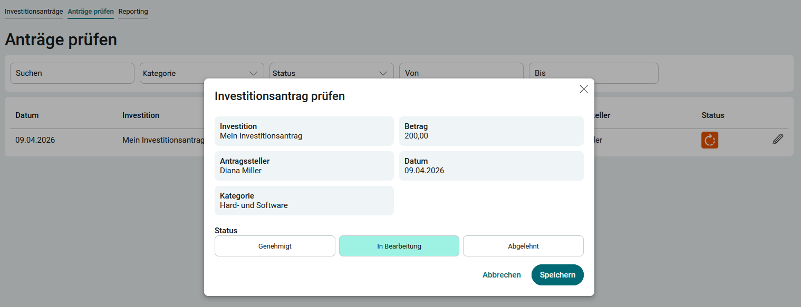Mark the request as Abgelehnt
801x307 pixels.
pyautogui.click(x=523, y=246)
